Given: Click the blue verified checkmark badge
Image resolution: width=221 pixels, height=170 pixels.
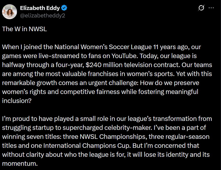Looking at the screenshot, I should pos(64,8).
